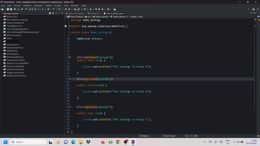Minimize the Package Explorer view

[59, 13]
